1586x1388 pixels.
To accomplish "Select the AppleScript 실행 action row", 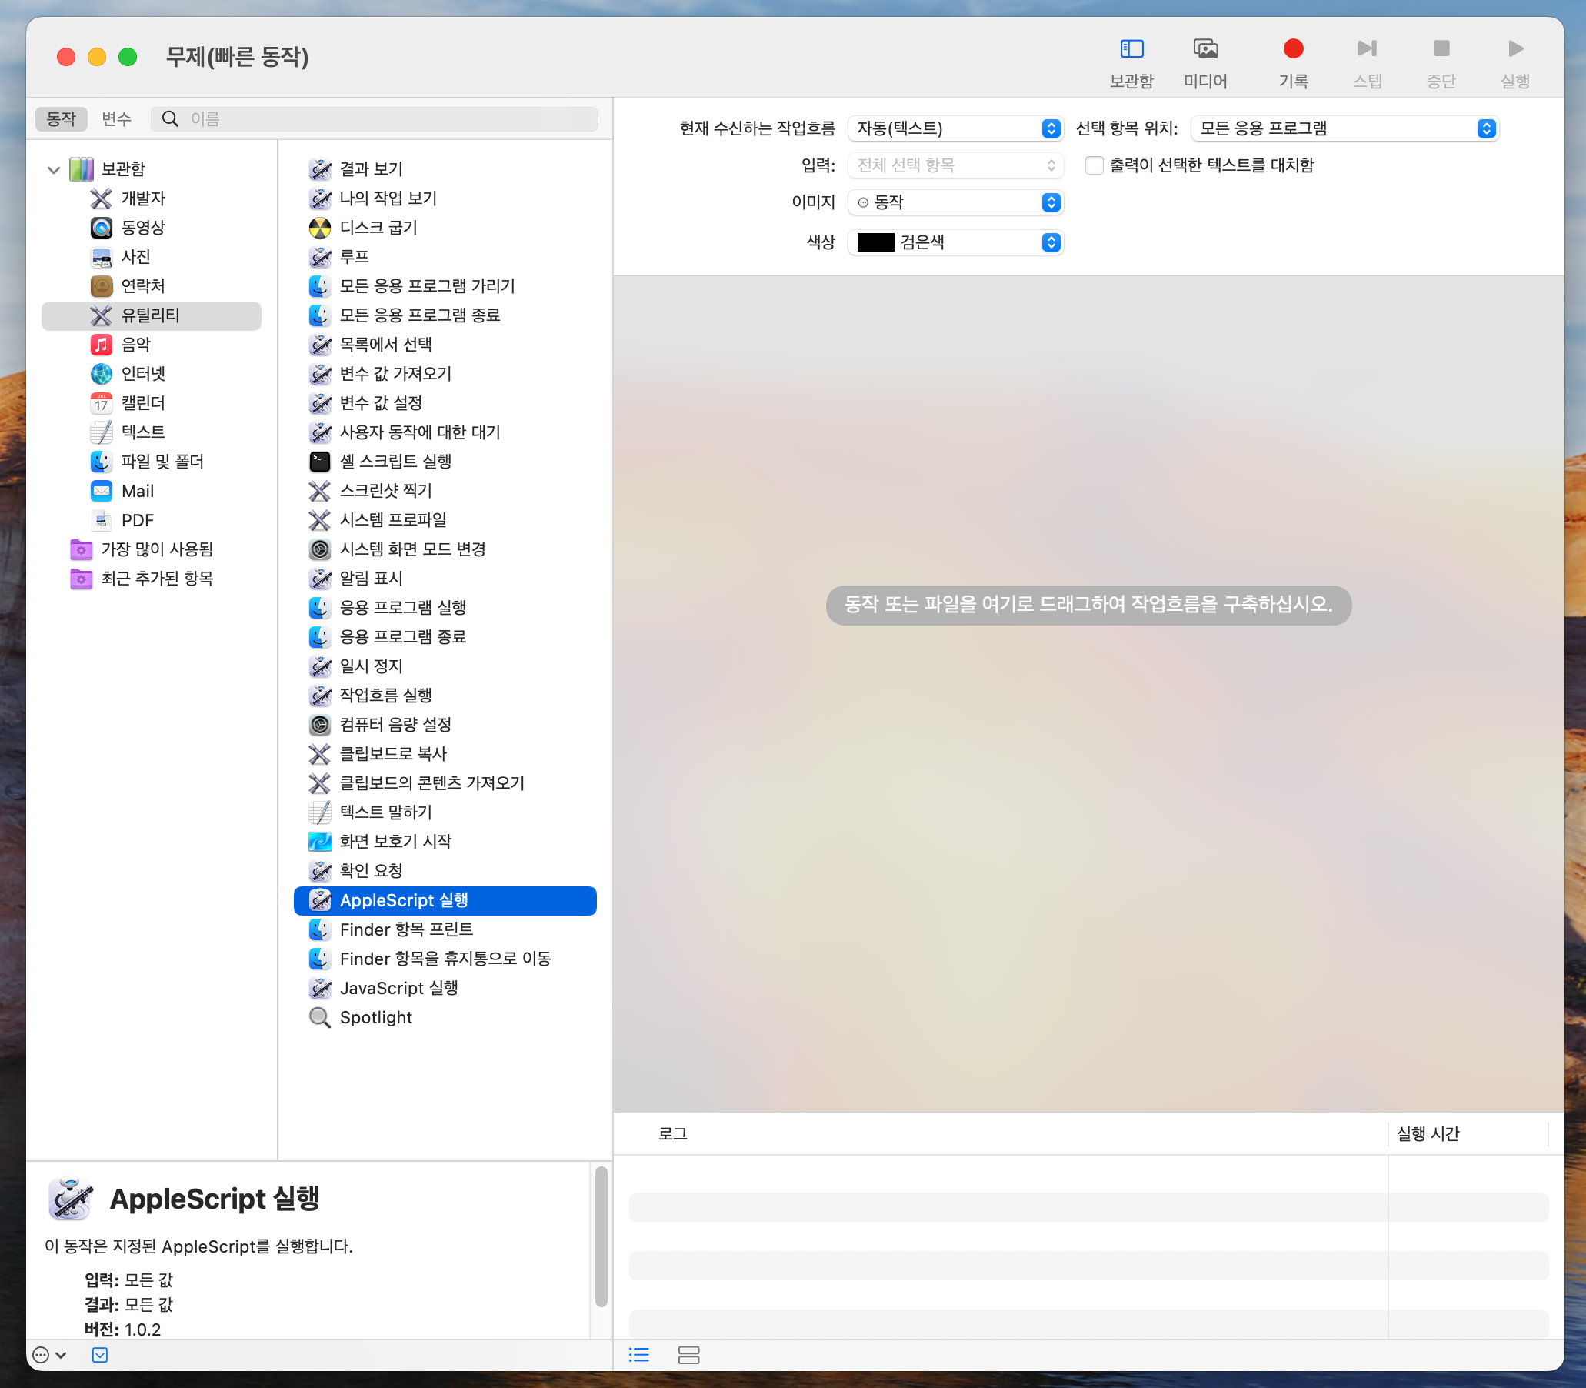I will pos(445,901).
